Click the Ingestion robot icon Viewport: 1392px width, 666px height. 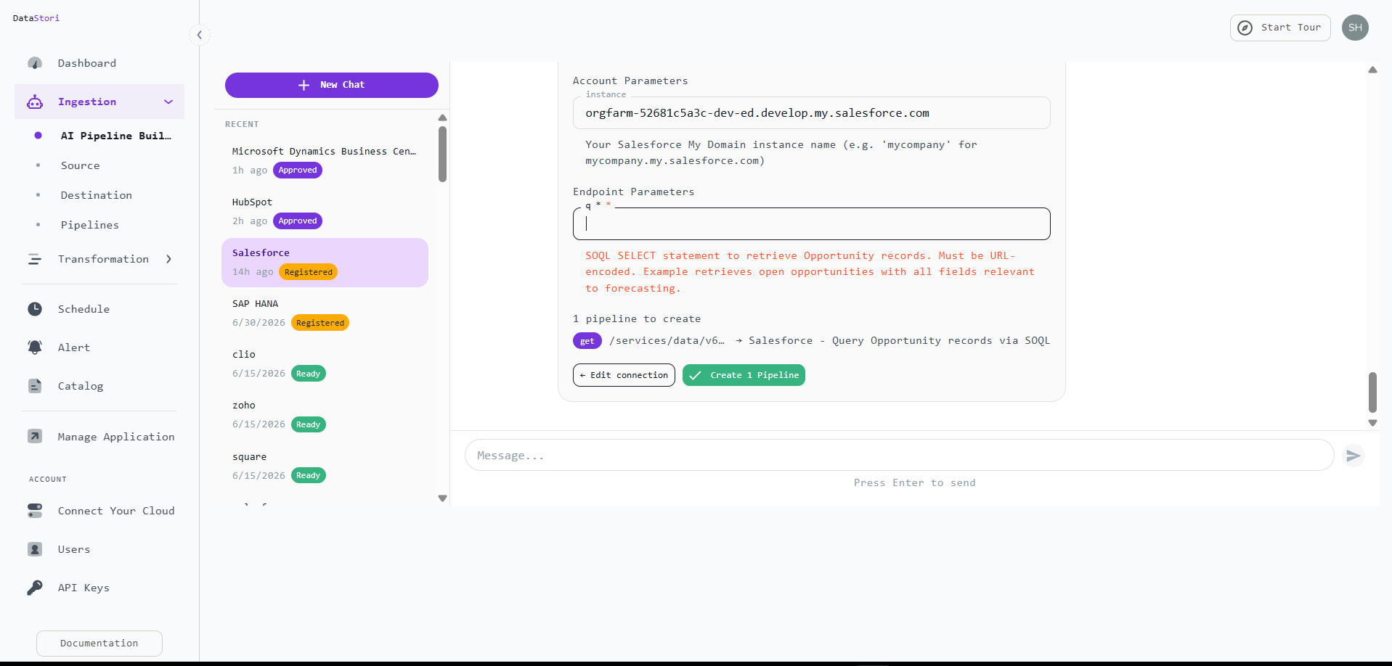pyautogui.click(x=35, y=102)
